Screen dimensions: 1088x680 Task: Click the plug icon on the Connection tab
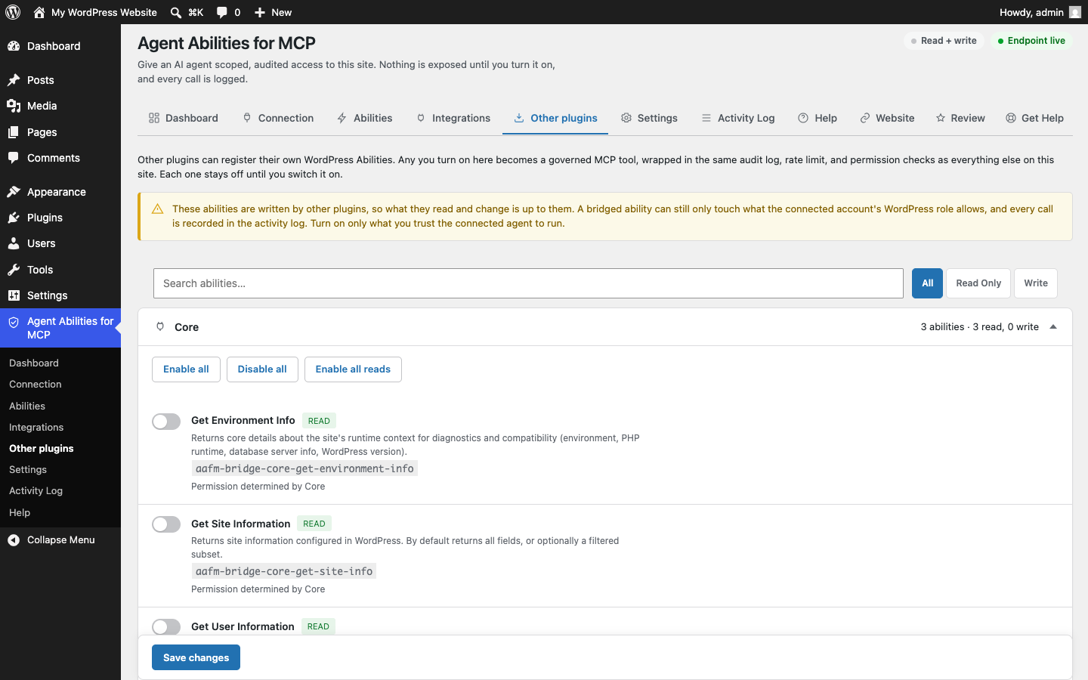coord(247,118)
